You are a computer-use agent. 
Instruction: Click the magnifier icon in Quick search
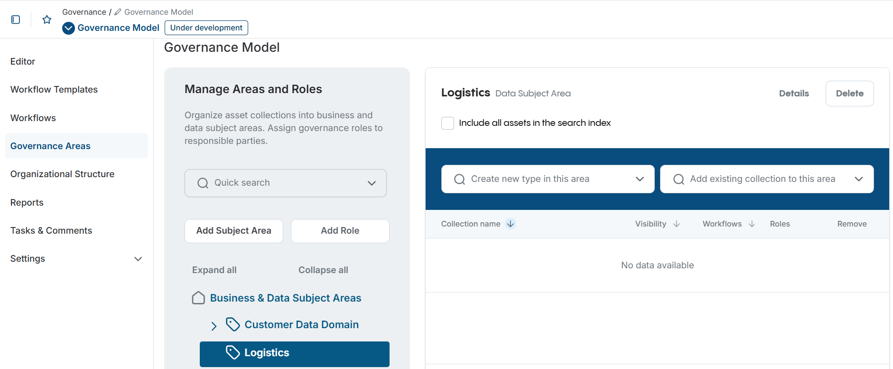pos(203,183)
